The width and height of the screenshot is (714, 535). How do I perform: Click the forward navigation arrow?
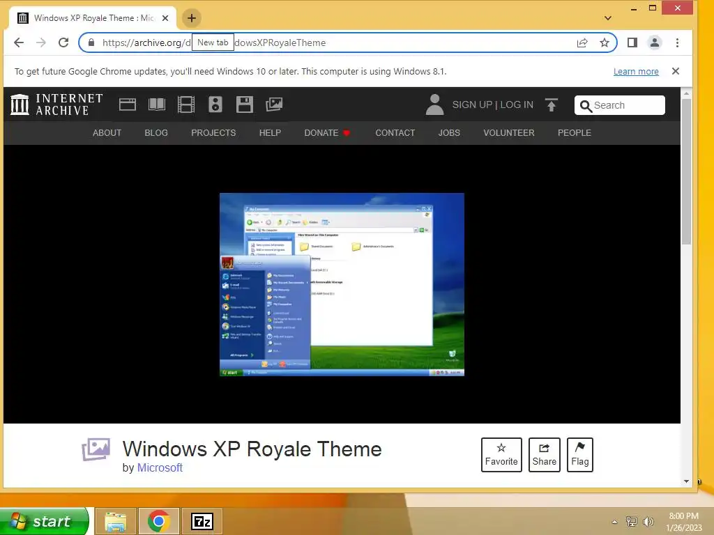[41, 42]
